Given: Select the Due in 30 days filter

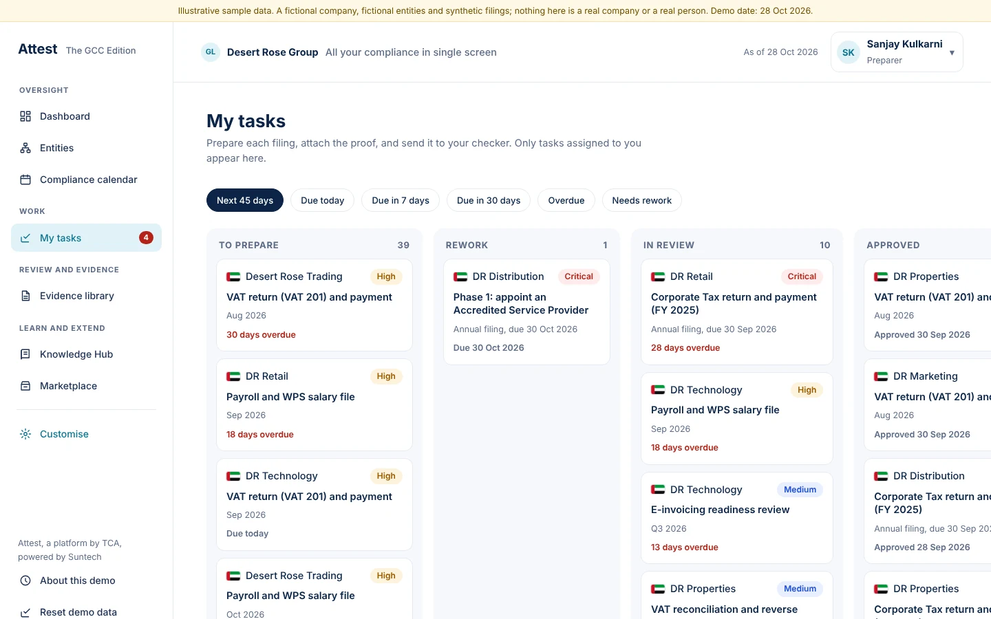Looking at the screenshot, I should click(x=489, y=200).
